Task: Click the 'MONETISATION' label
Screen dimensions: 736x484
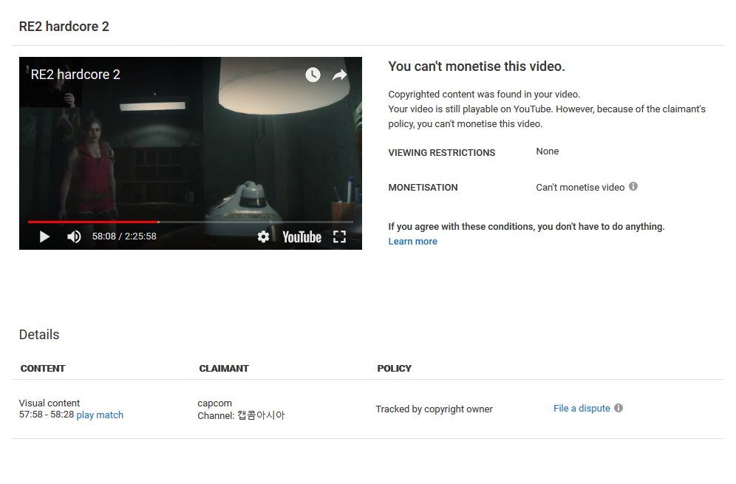Action: coord(423,187)
